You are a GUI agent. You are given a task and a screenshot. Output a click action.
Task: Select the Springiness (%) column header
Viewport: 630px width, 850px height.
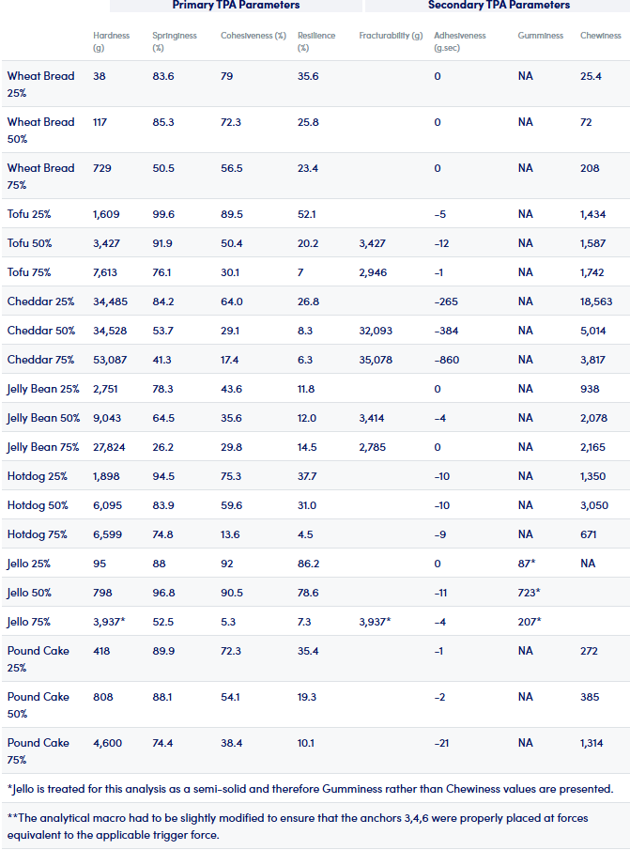coord(175,41)
